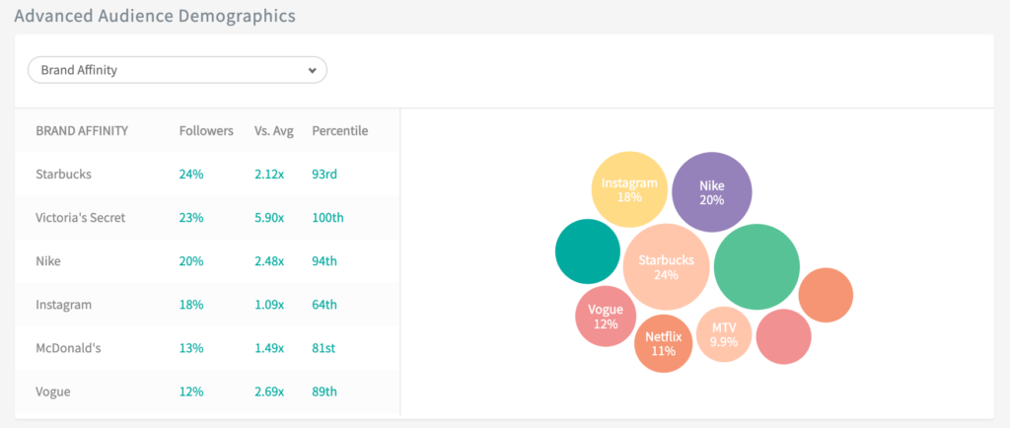Click the 64th percentile value

(x=325, y=305)
